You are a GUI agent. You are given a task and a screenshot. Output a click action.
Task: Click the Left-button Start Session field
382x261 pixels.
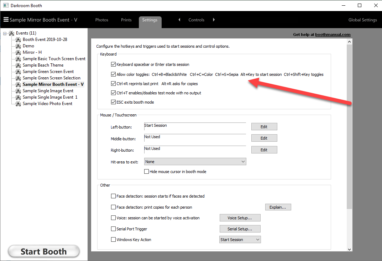(195, 127)
